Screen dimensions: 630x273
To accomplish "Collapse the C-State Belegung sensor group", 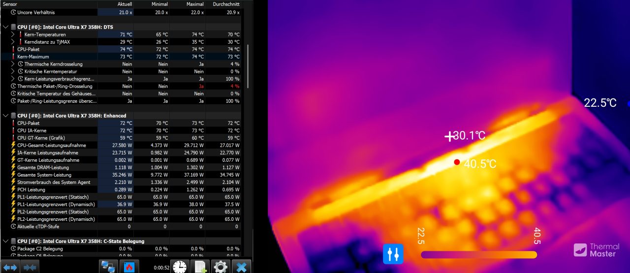I will pos(5,241).
